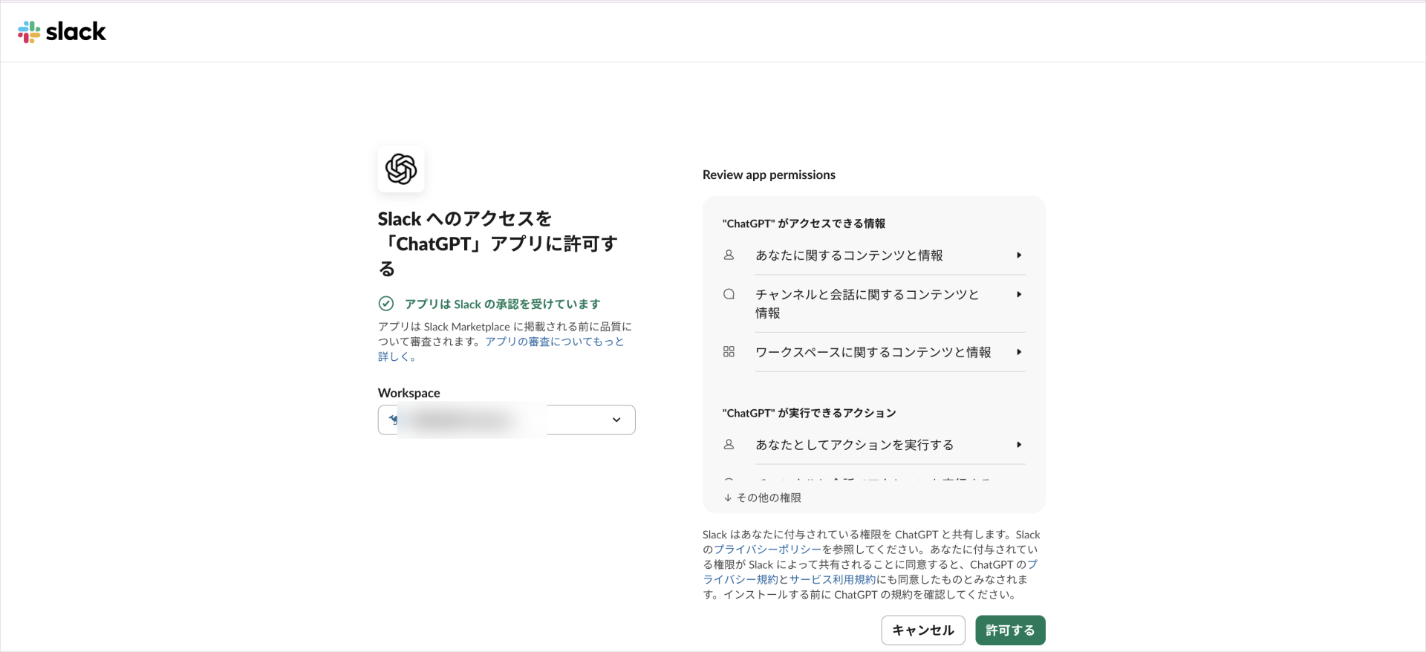Screen dimensions: 1426x652
Task: Open サービス利用規約 link
Action: [x=833, y=579]
